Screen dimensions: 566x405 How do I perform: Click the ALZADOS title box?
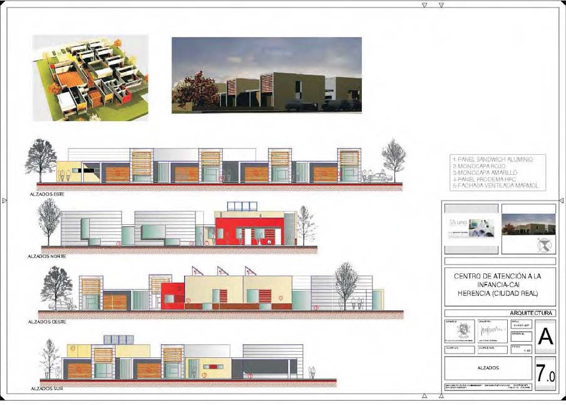pos(488,369)
